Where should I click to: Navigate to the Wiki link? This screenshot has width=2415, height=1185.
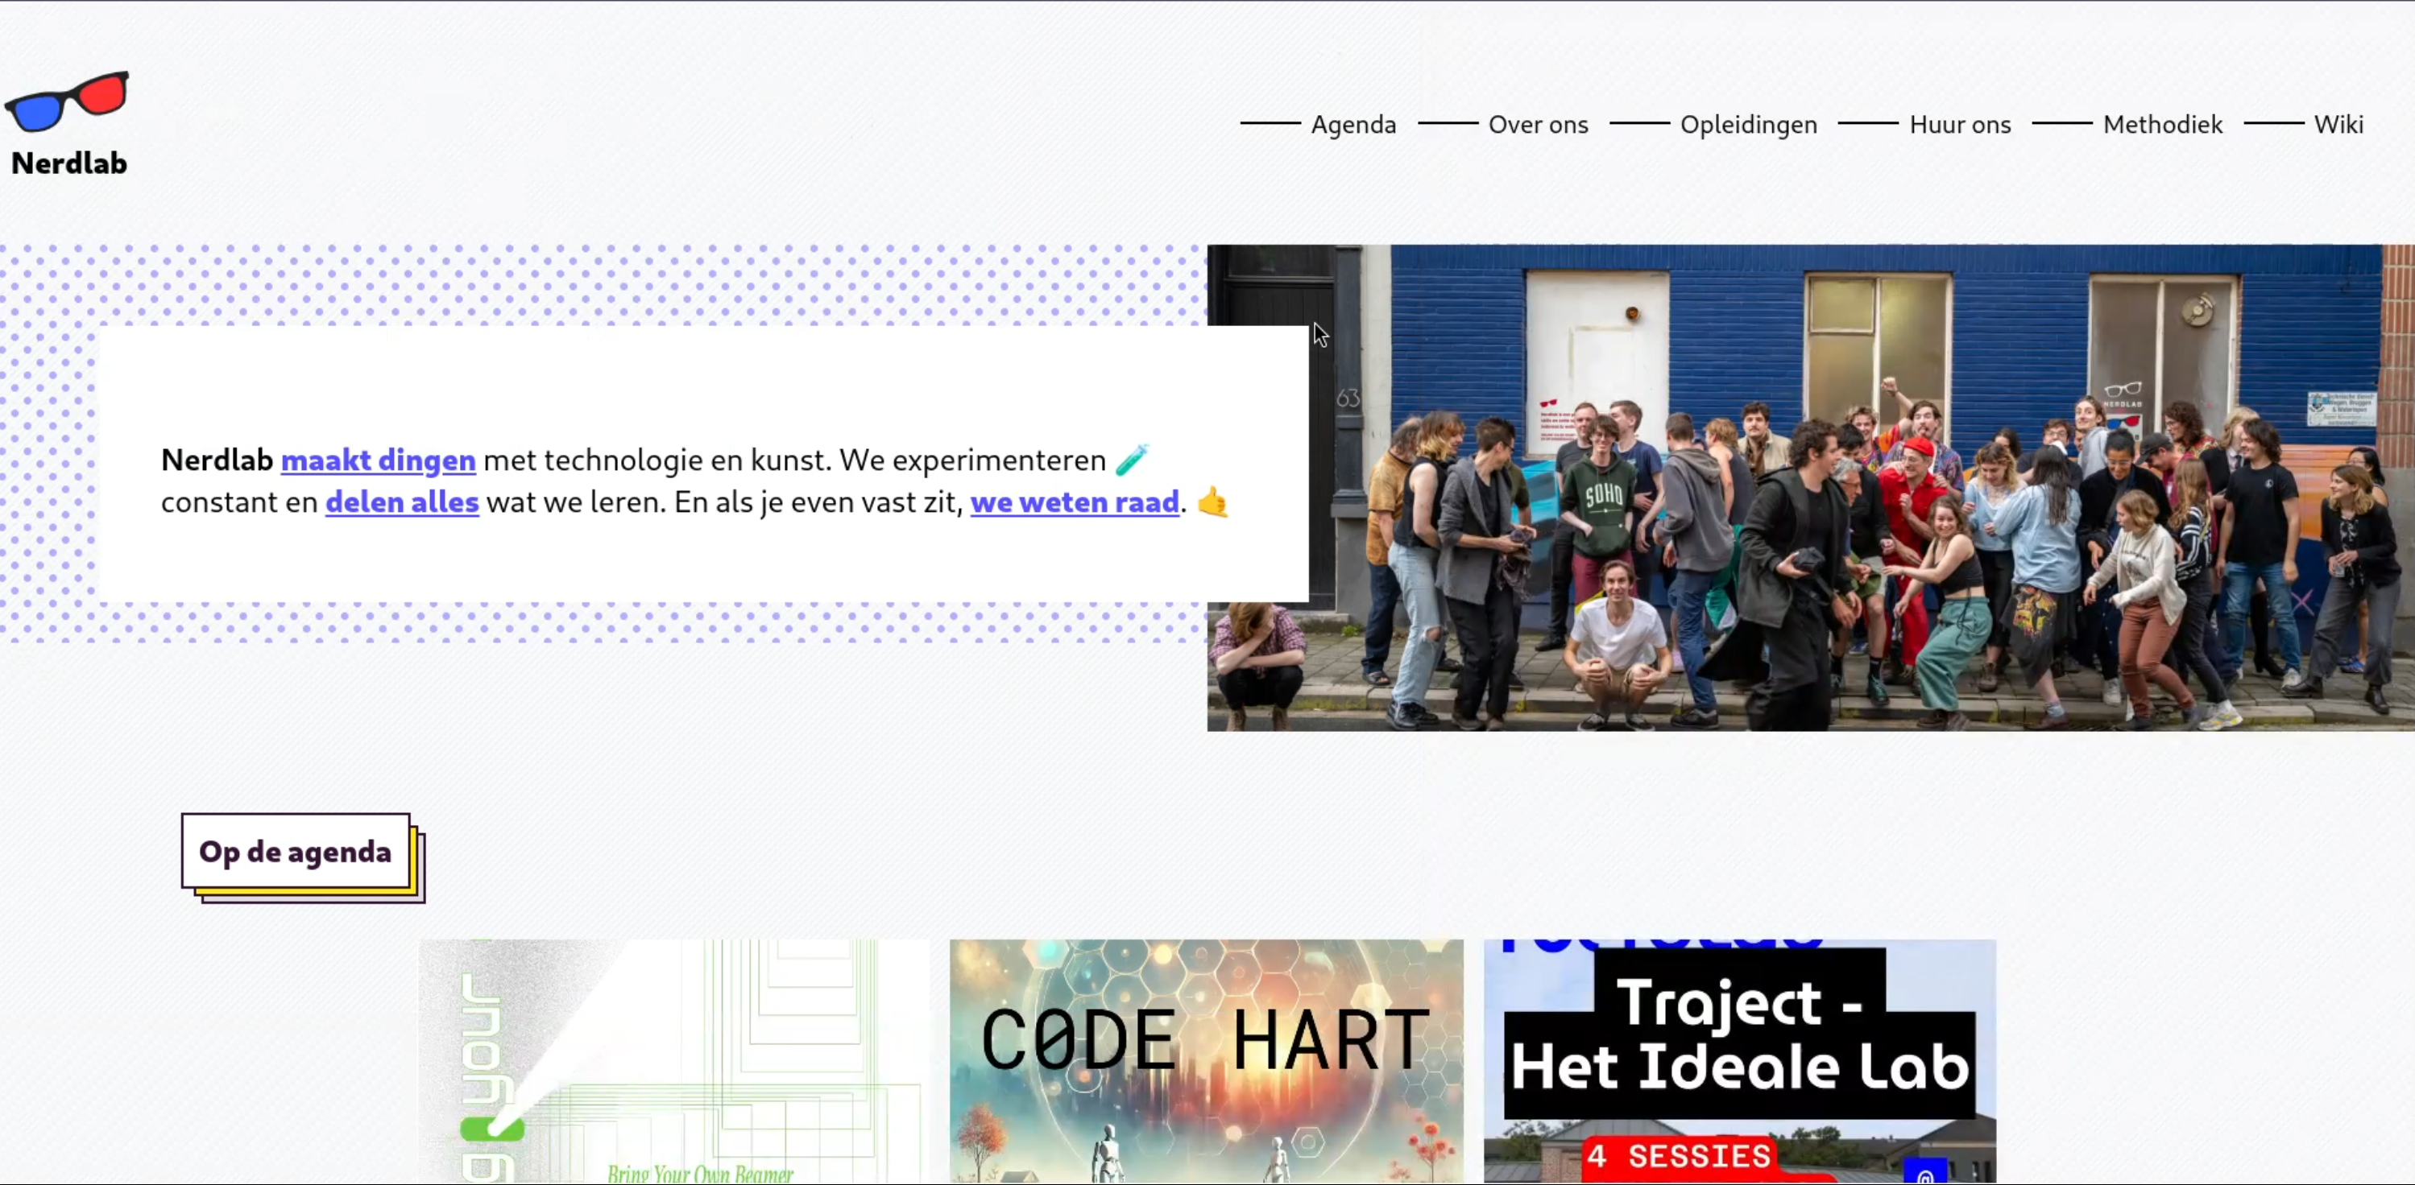[x=2338, y=125]
